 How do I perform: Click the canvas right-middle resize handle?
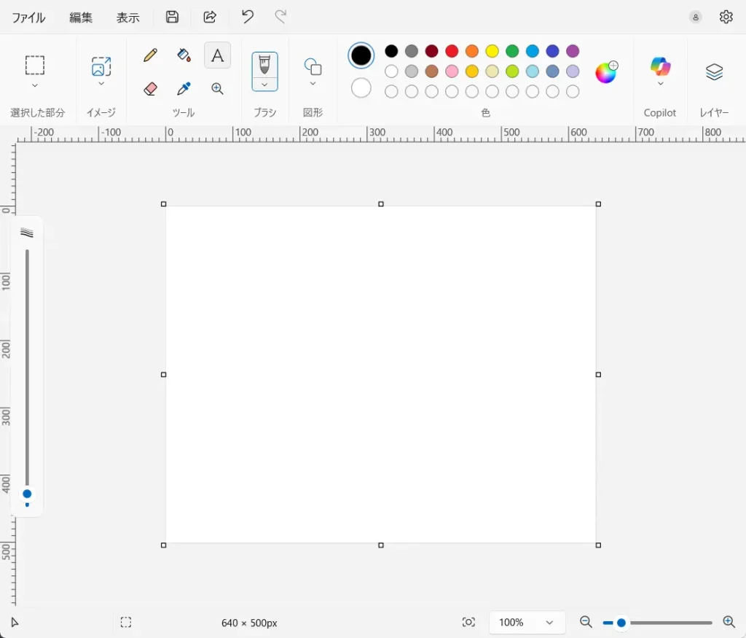(599, 375)
